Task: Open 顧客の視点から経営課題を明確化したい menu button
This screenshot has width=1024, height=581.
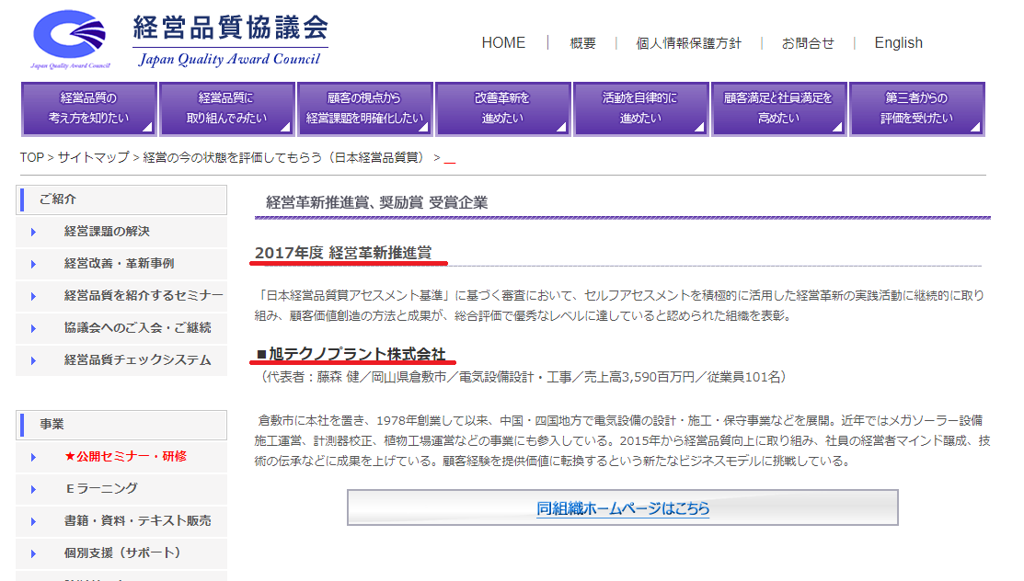Action: (365, 108)
